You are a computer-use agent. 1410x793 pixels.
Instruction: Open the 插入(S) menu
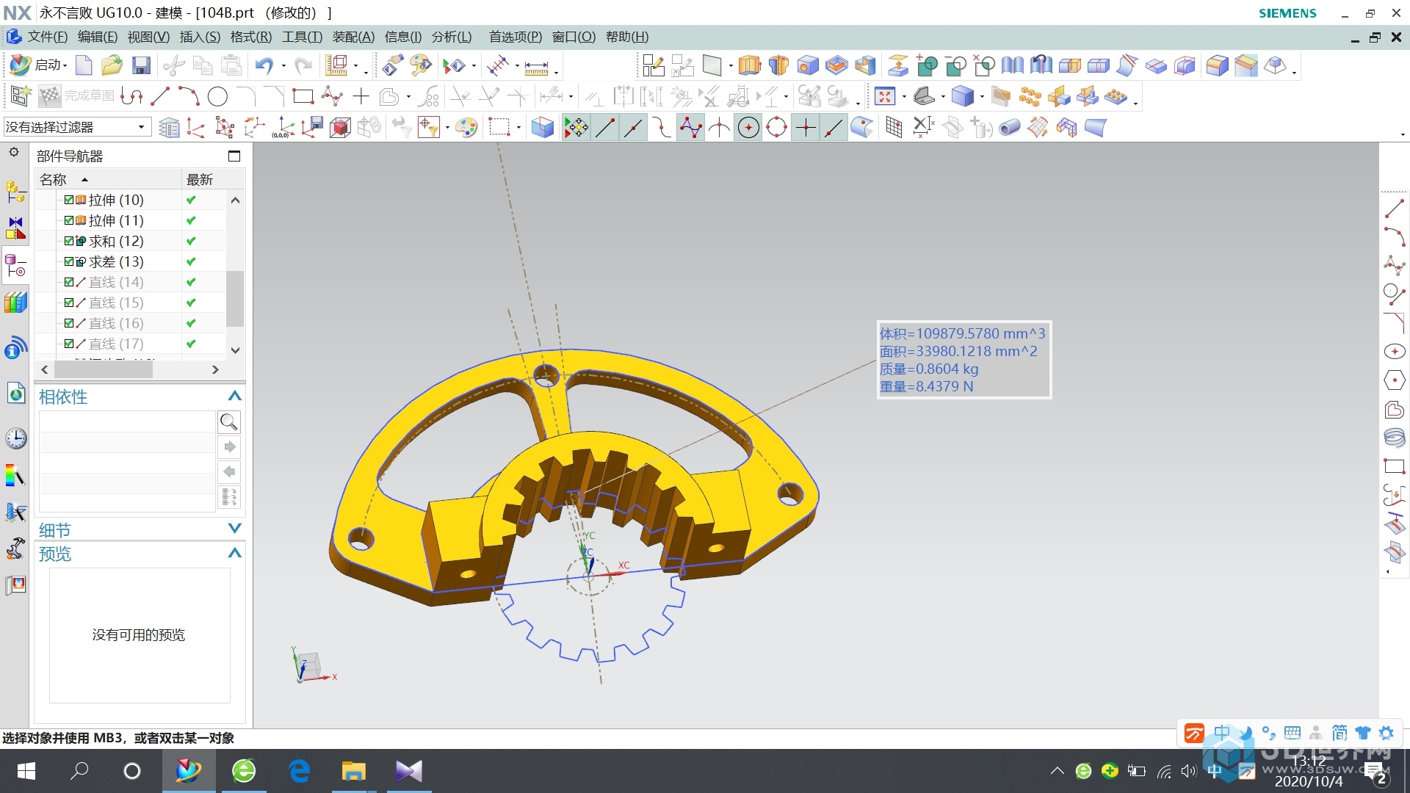[200, 37]
